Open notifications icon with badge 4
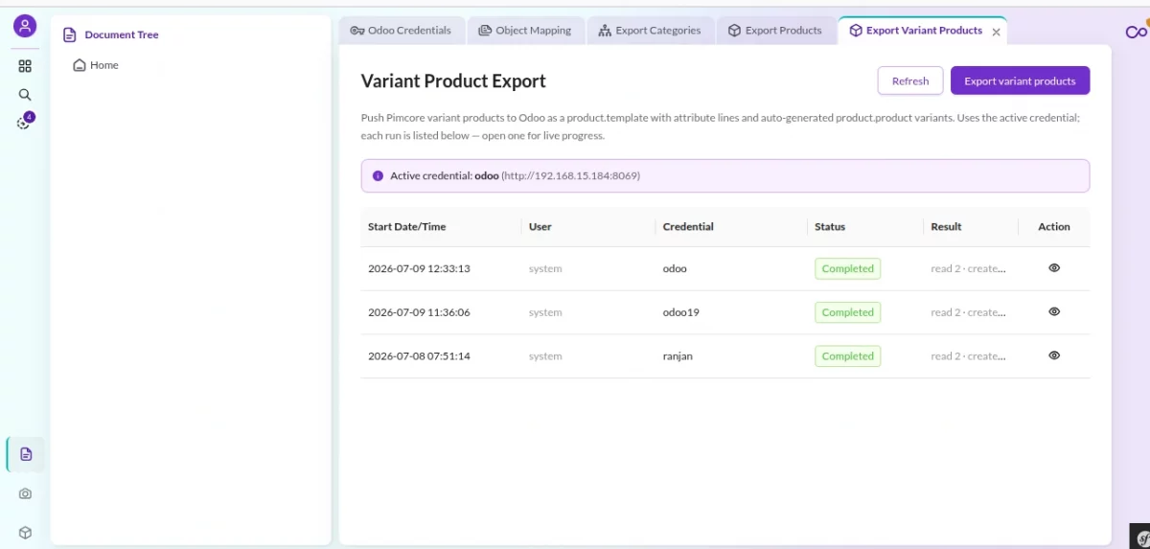The height and width of the screenshot is (549, 1150). coord(25,122)
